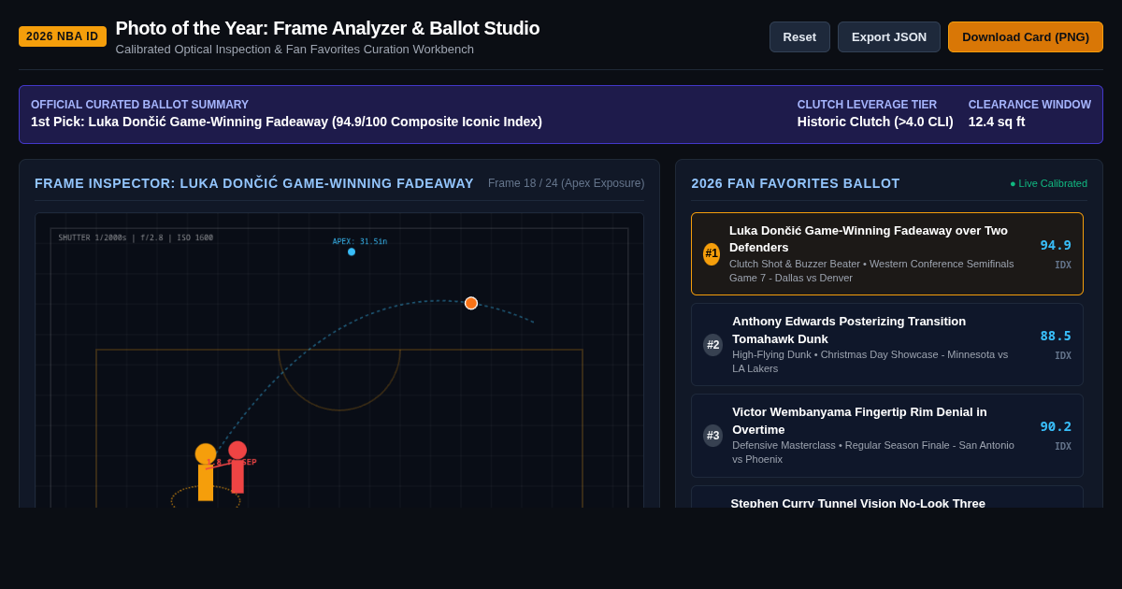Select the Anthony Edwards Tomahawk Dunk ballot card

tap(887, 344)
